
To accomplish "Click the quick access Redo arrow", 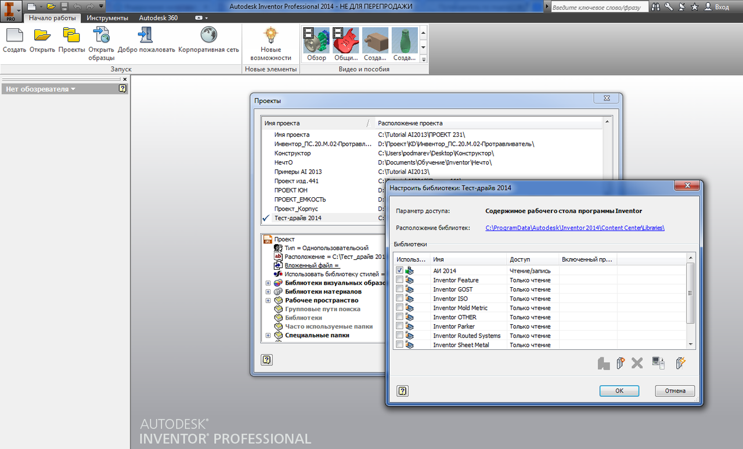I will click(90, 6).
